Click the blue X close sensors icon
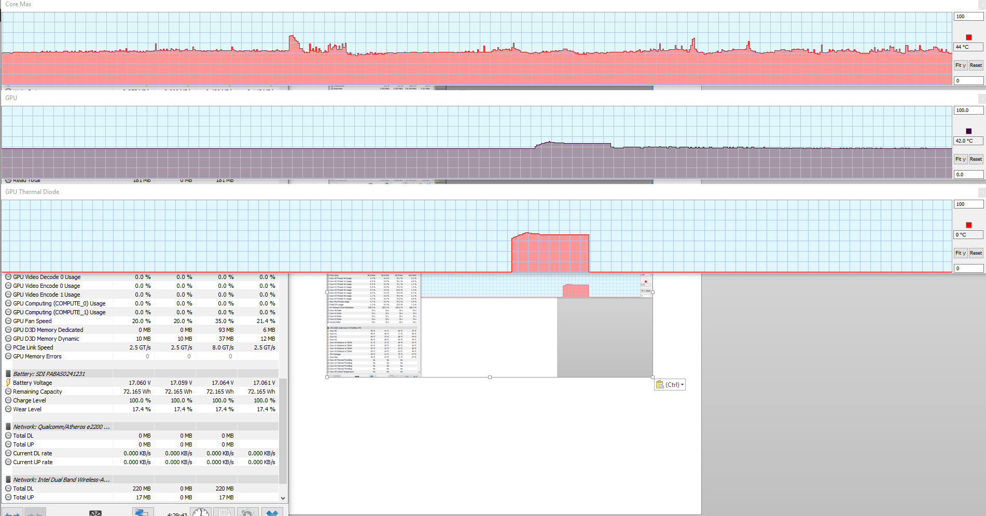Image resolution: width=986 pixels, height=516 pixels. 272,512
